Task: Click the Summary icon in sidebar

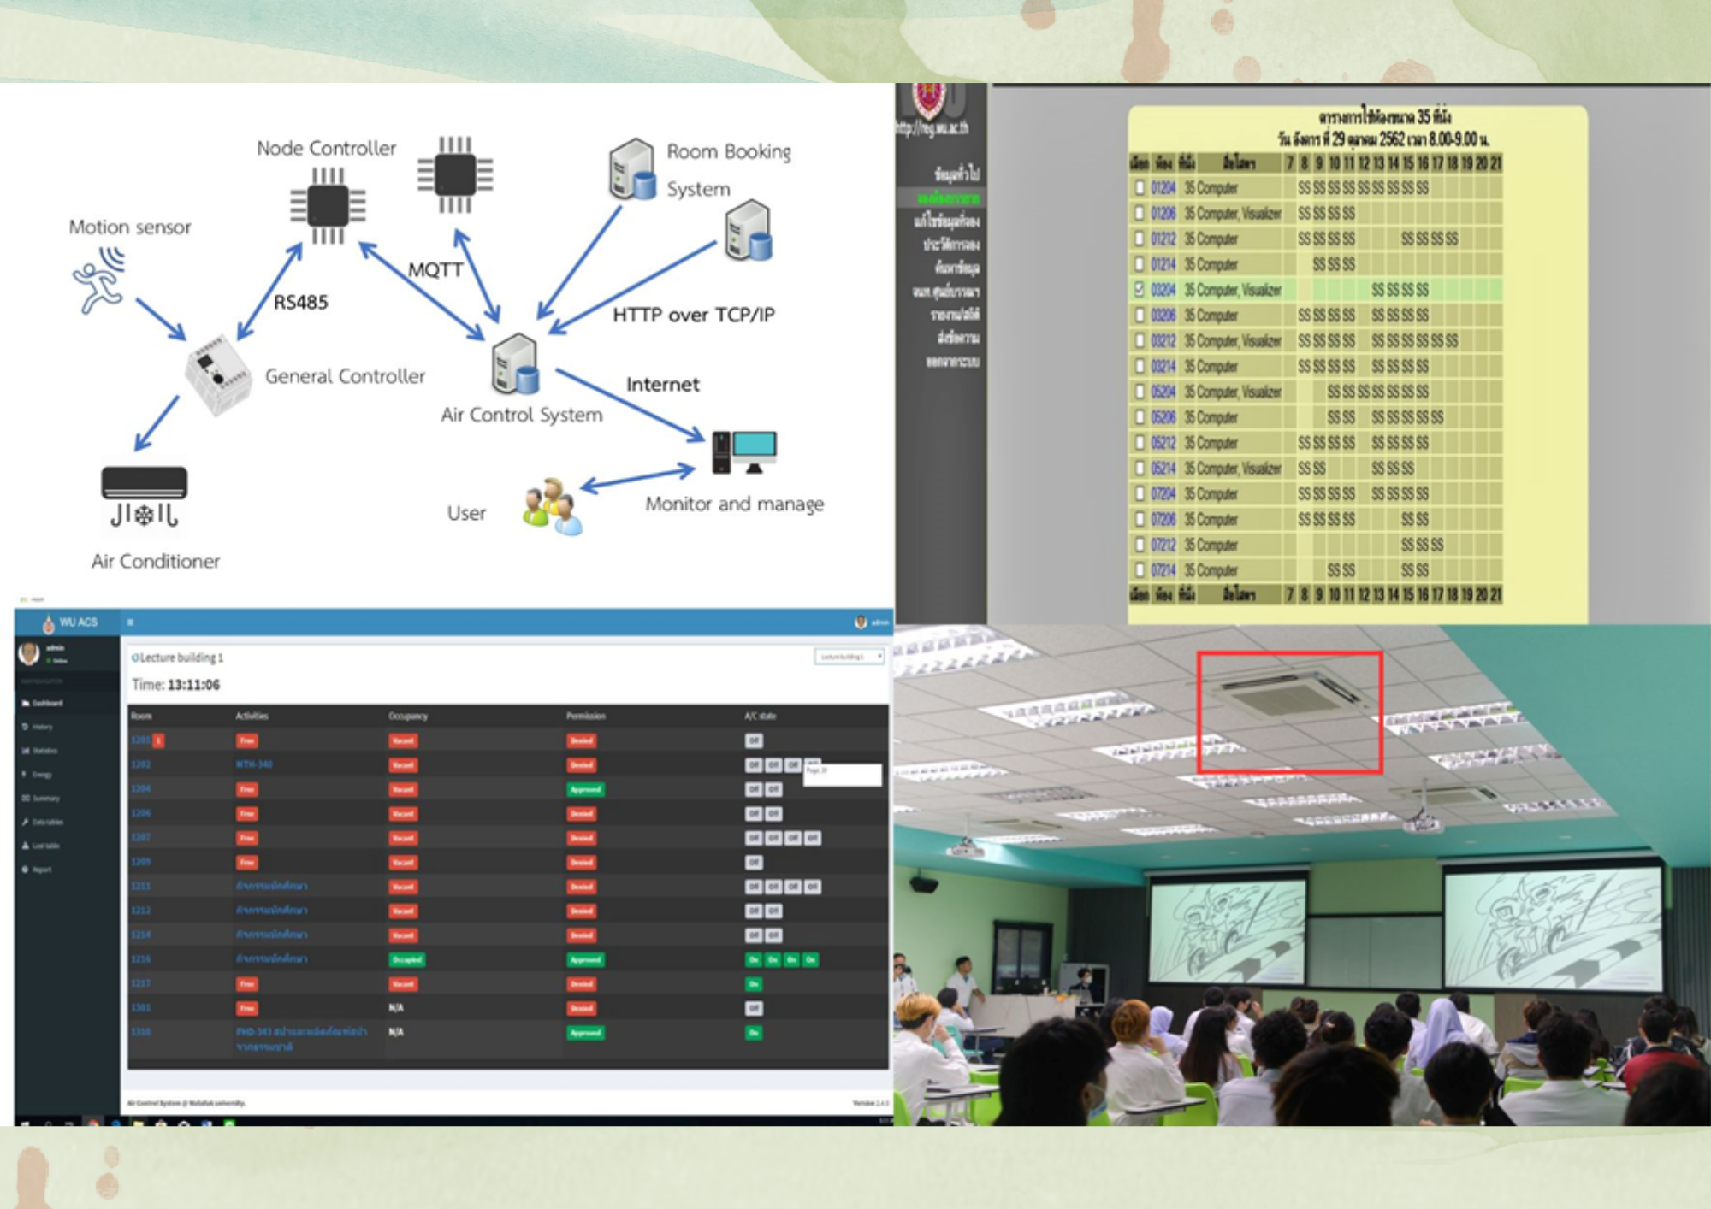Action: pos(25,798)
